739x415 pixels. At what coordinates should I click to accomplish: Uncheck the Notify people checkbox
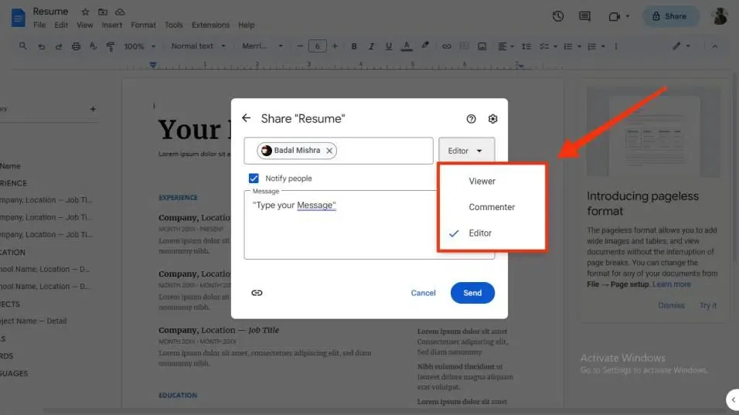click(x=254, y=178)
